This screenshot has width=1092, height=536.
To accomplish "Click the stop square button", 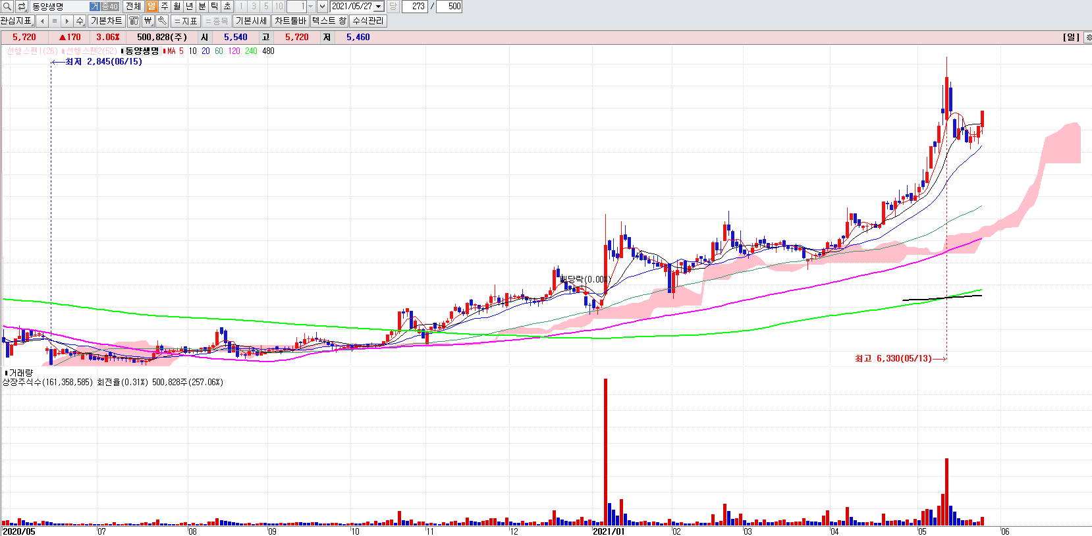I will tap(55, 21).
